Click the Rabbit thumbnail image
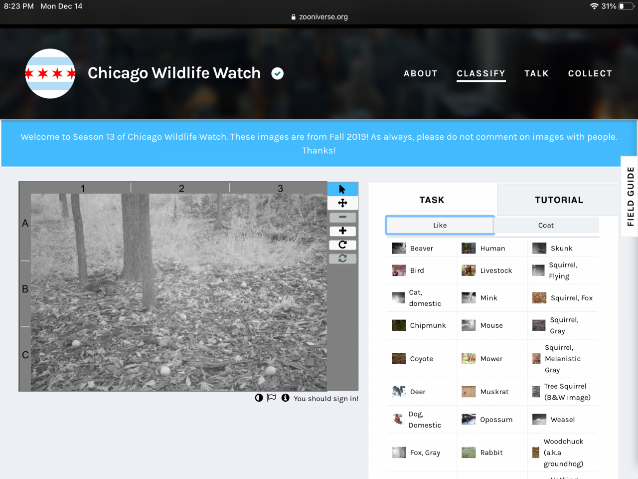638x479 pixels. (469, 453)
